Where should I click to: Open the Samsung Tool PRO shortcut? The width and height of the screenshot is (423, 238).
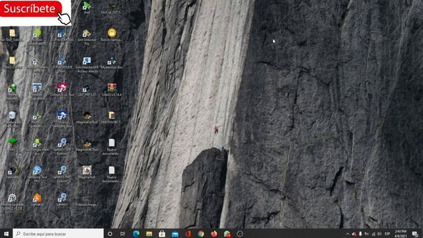(x=37, y=175)
